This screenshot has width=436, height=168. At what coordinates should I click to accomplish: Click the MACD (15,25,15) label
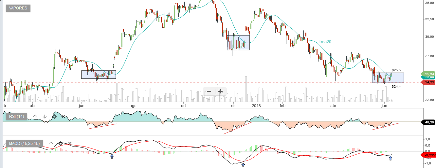pos(25,144)
